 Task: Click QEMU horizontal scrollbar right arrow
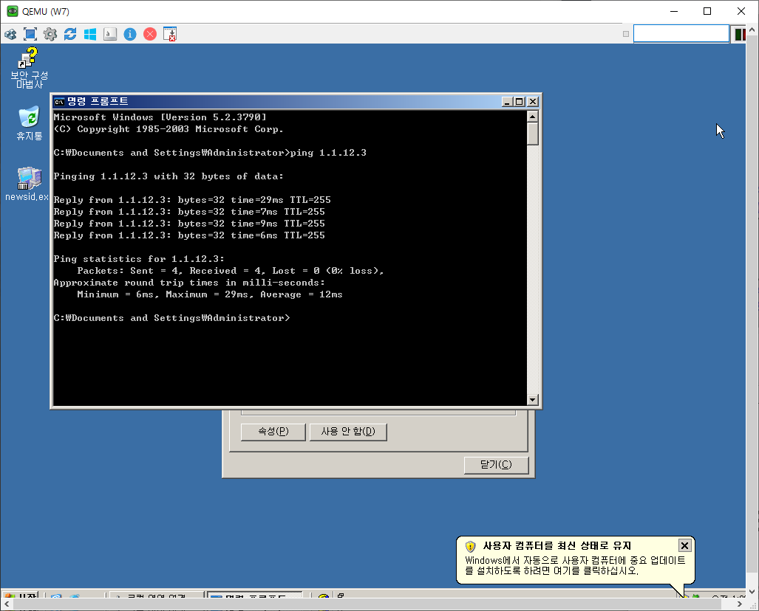pyautogui.click(x=739, y=604)
